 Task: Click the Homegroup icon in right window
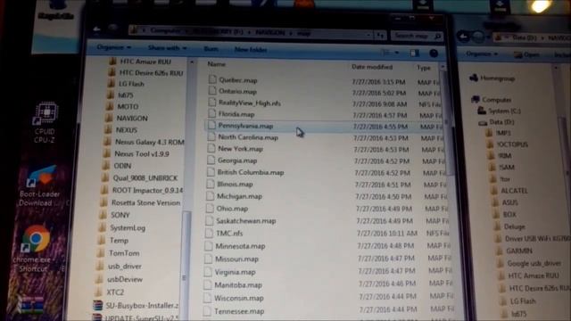[474, 78]
